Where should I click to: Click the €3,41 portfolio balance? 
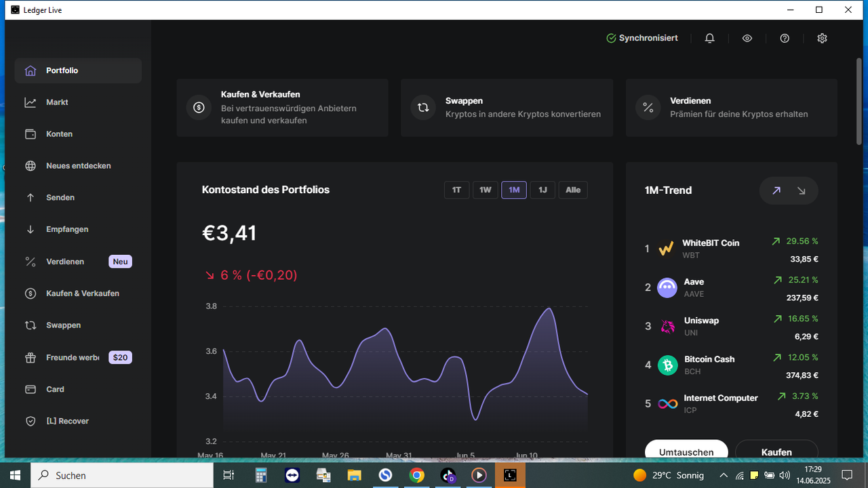229,233
